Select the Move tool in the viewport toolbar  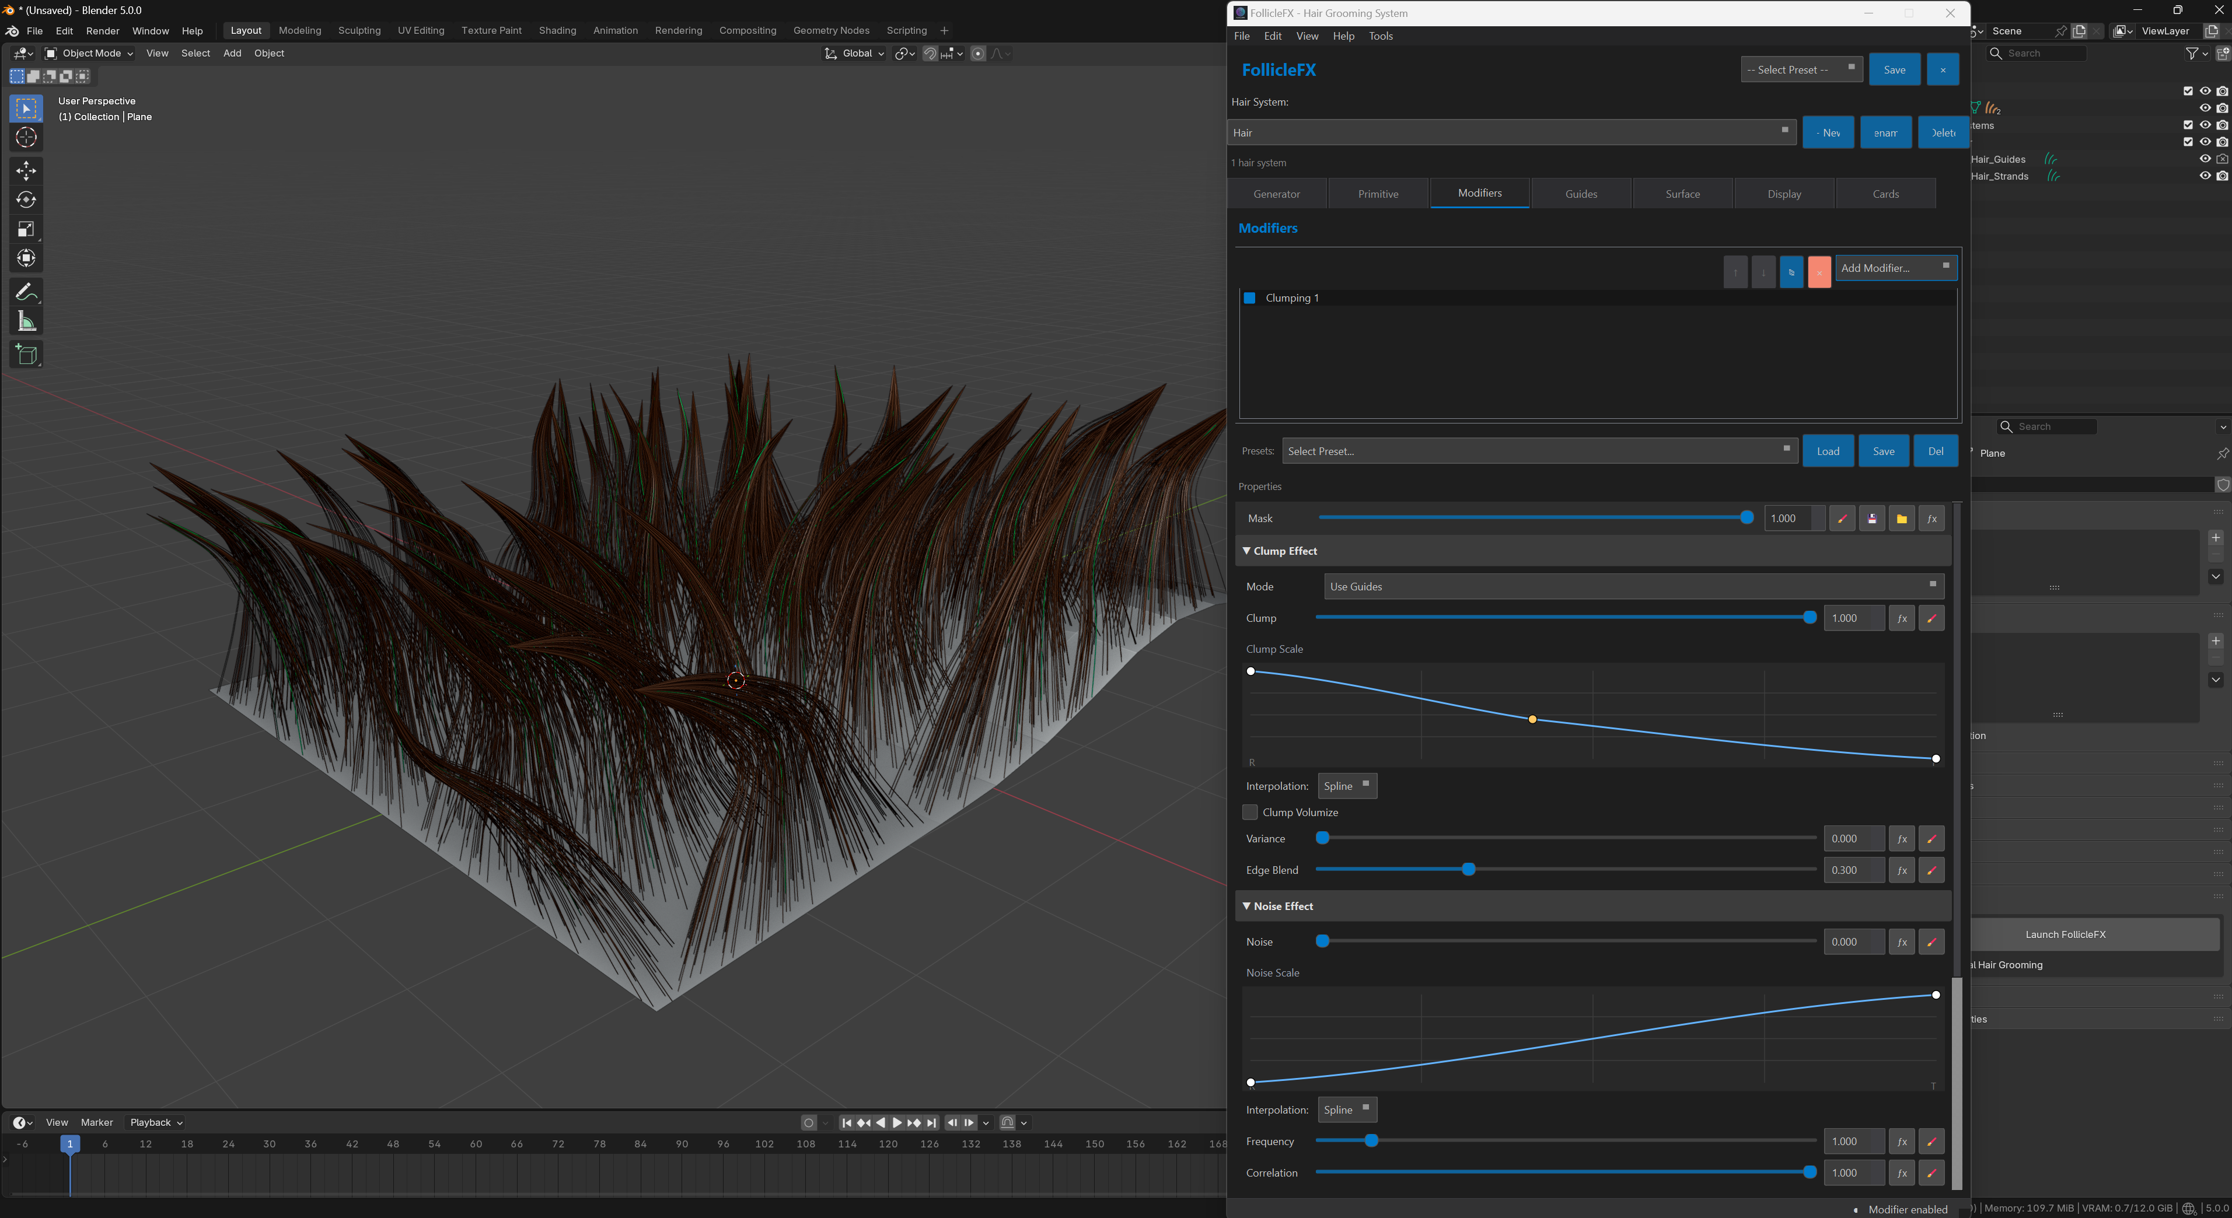click(x=26, y=171)
